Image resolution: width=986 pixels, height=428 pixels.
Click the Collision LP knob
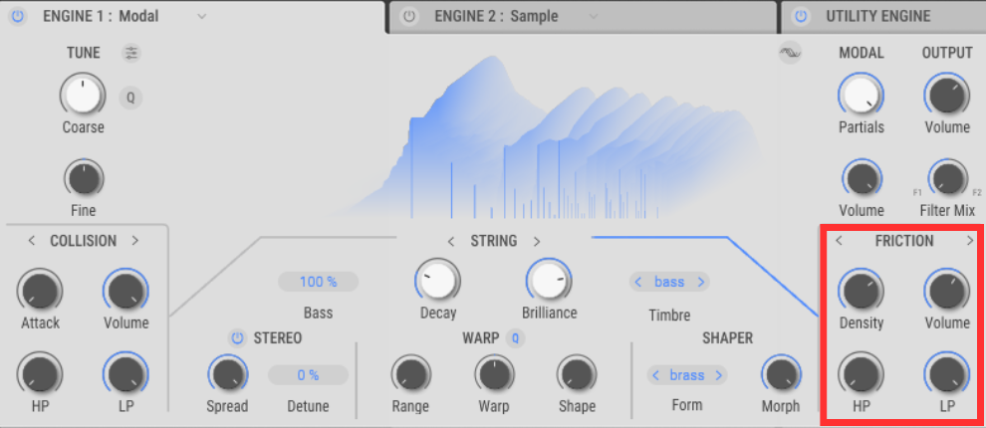coord(125,374)
